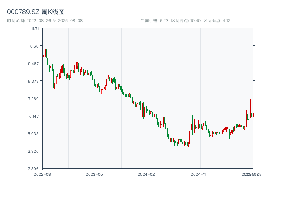The image size is (281, 210).
Task: Click the 2024-02 x-axis date label
Action: coord(146,174)
